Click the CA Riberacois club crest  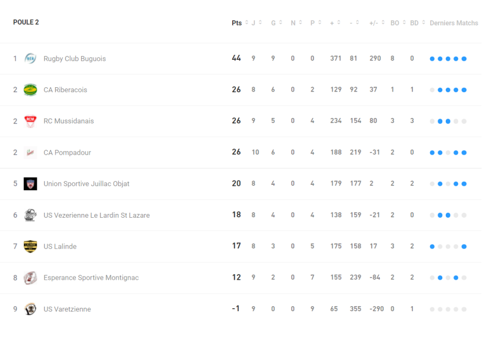click(30, 90)
